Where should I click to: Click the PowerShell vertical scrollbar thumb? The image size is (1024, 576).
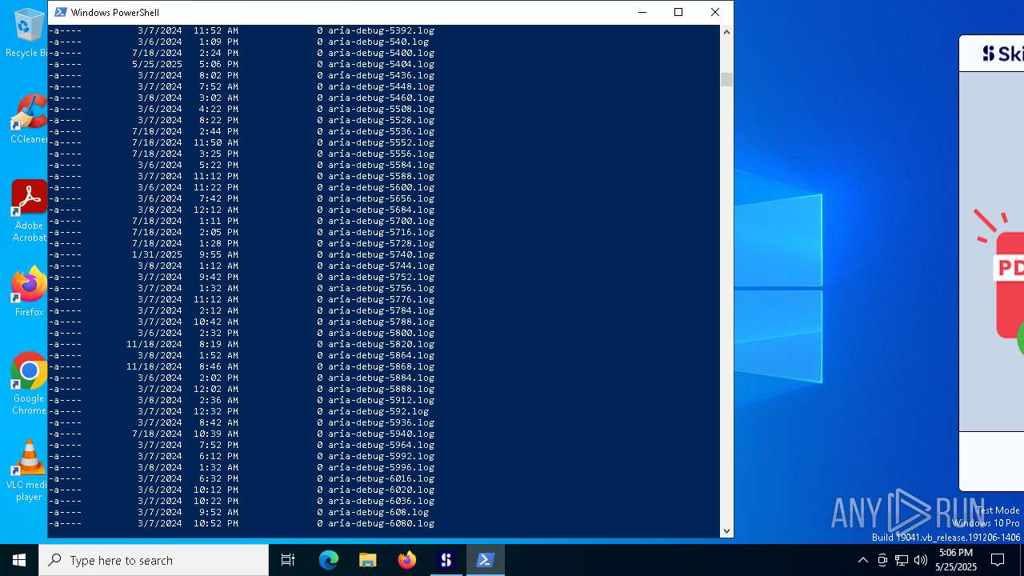(726, 79)
